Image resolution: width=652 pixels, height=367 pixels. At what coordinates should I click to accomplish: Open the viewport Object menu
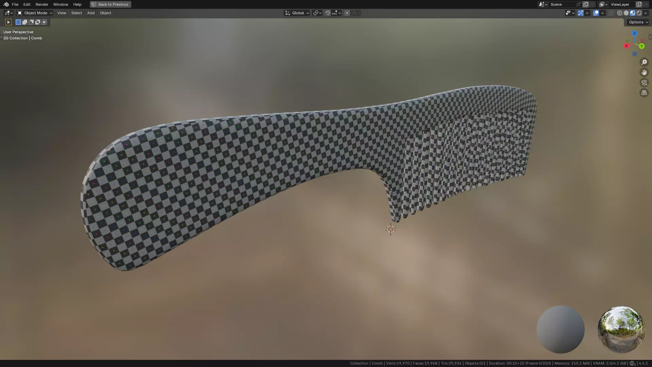pyautogui.click(x=105, y=13)
